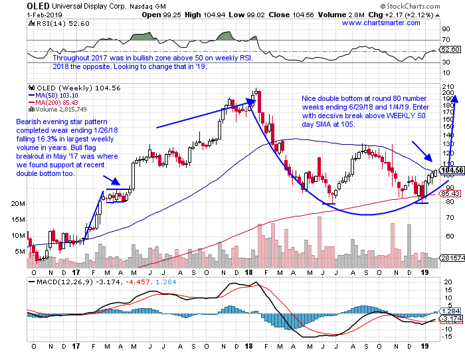The image size is (465, 352).
Task: Click the small triangle after the Chg value
Action: click(x=437, y=15)
